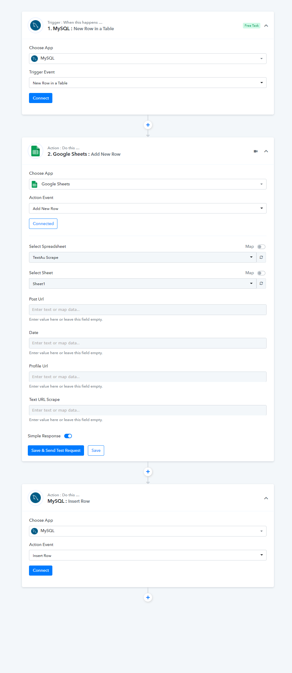Toggle Map switch for Select Spreadsheet
Screen dimensions: 292x673
[261, 247]
